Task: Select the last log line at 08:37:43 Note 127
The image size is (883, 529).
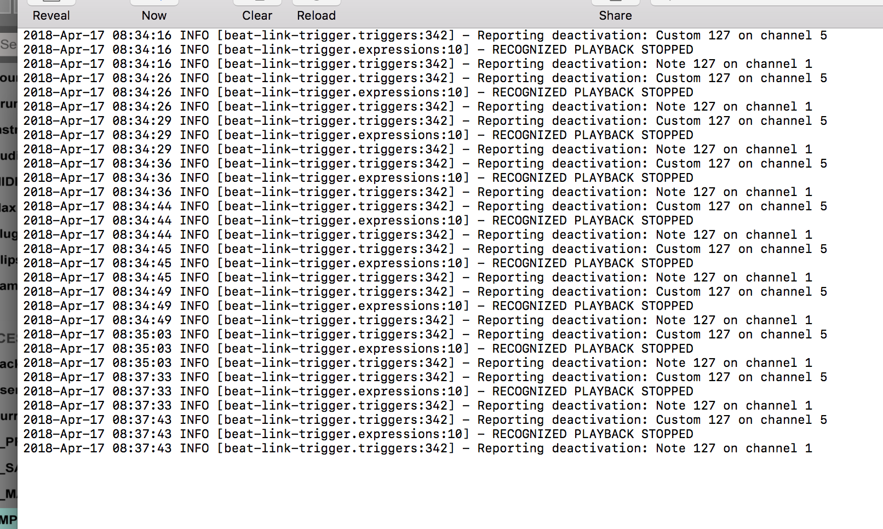Action: (417, 449)
